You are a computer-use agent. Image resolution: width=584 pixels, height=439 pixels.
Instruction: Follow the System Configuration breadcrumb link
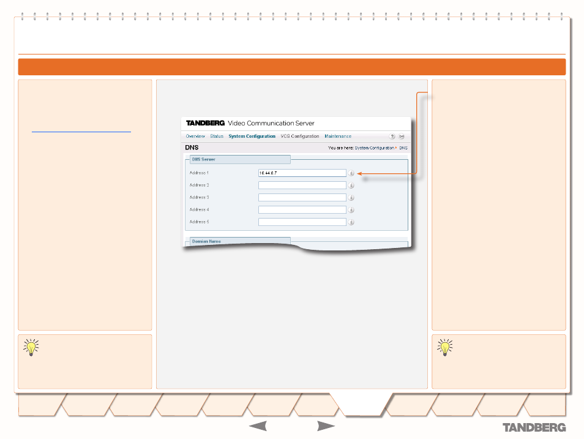tap(374, 148)
